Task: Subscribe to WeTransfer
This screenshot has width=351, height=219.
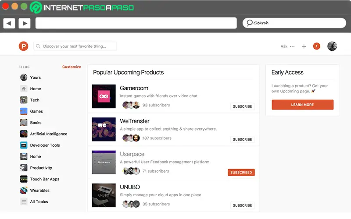Action: (x=242, y=139)
